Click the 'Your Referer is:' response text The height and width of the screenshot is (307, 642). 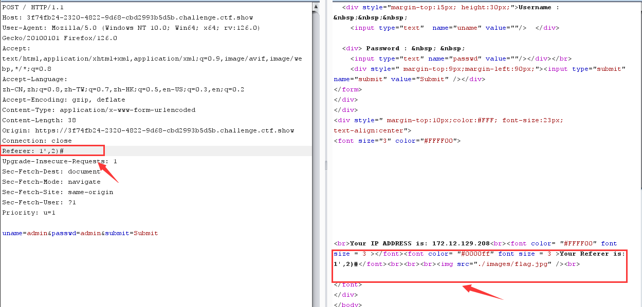(592, 254)
